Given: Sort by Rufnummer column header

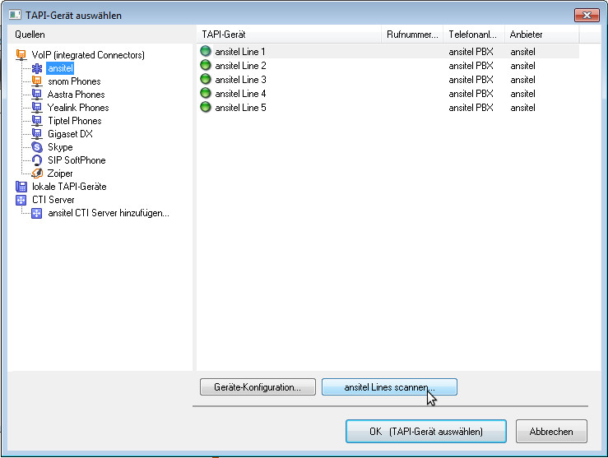Looking at the screenshot, I should pyautogui.click(x=412, y=35).
